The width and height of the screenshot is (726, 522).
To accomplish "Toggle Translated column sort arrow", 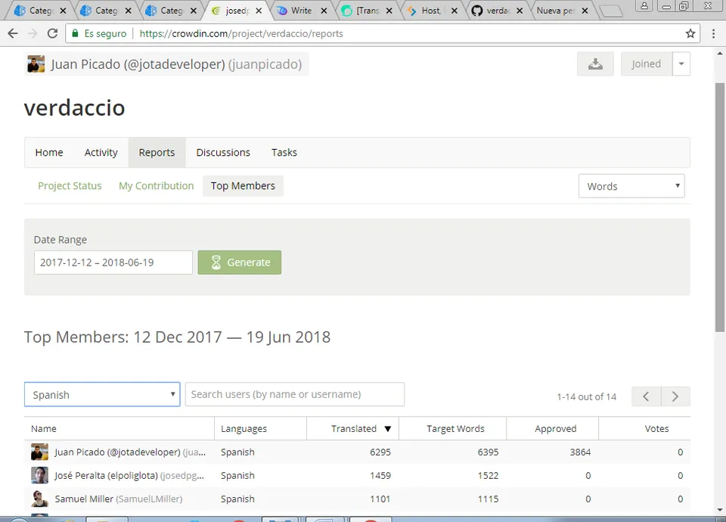I will (388, 429).
